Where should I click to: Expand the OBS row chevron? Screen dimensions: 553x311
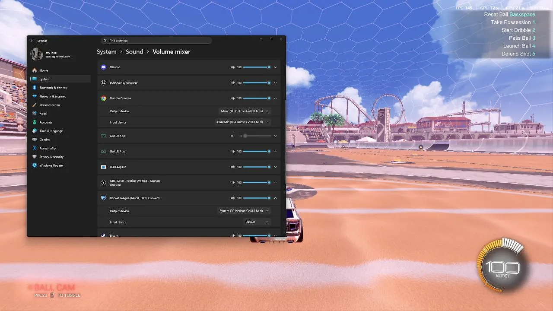click(275, 182)
